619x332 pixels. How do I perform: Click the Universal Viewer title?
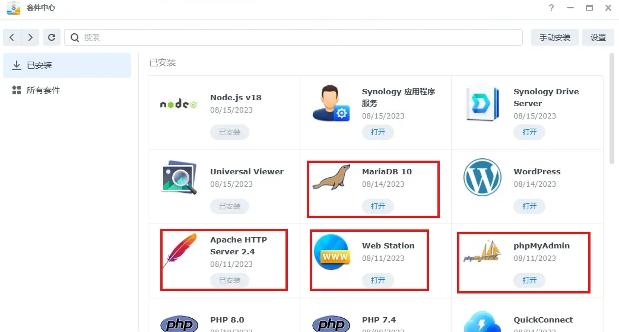coord(247,171)
